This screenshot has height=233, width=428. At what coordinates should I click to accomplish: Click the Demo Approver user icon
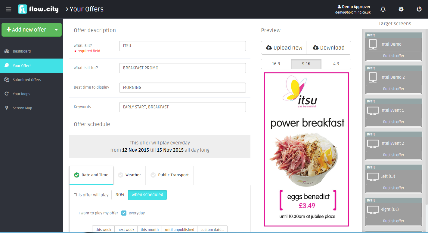(339, 7)
